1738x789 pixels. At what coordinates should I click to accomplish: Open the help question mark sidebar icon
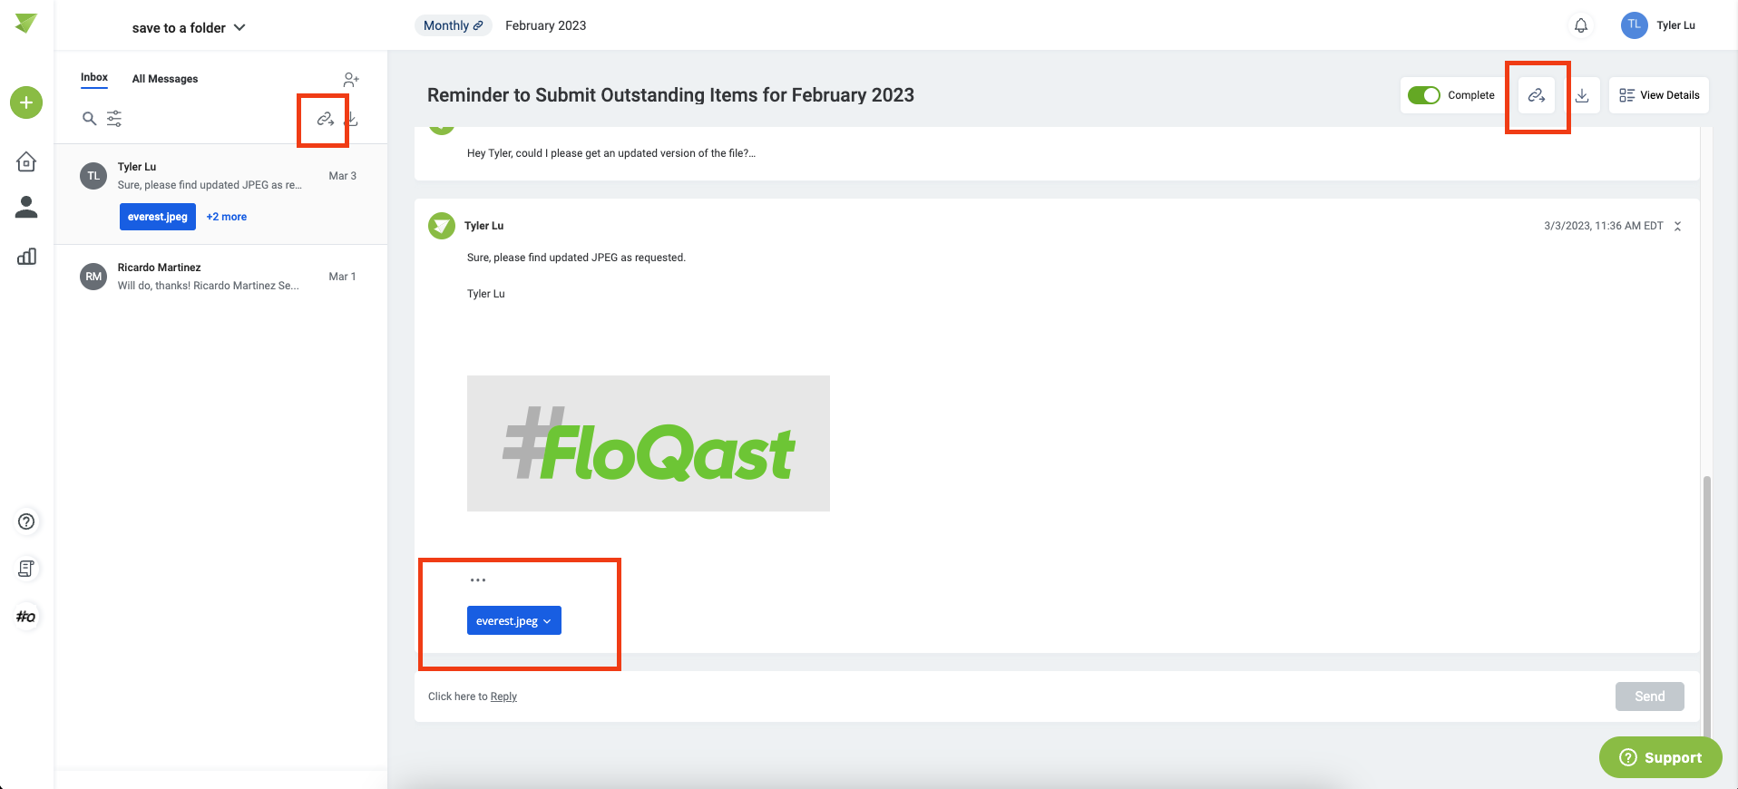[x=26, y=521]
